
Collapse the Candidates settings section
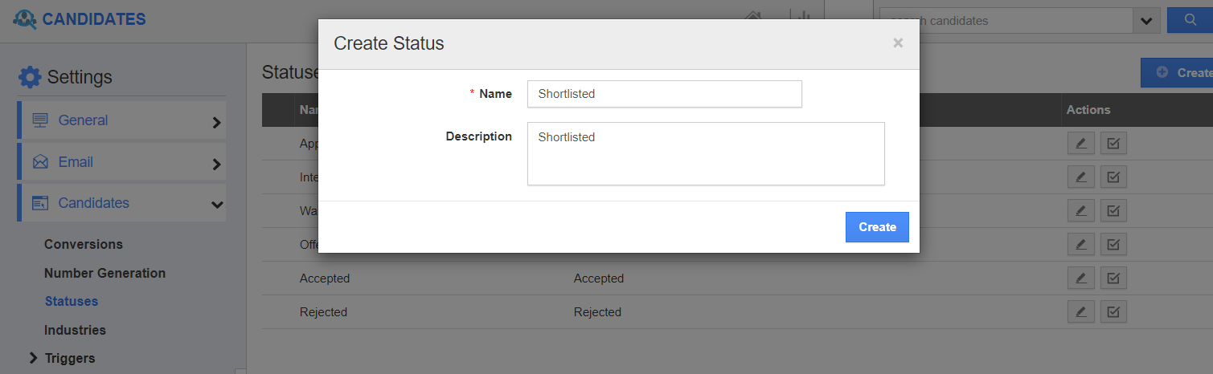tap(216, 205)
